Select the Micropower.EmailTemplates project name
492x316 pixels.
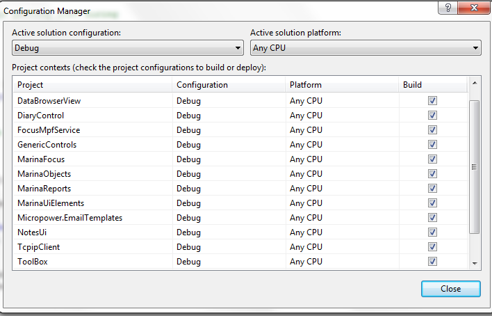[69, 218]
